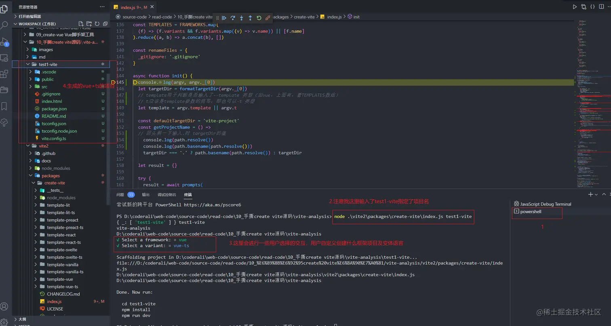Viewport: 611px width, 326px height.
Task: Click the curly braces editor action icon
Action: click(x=592, y=7)
